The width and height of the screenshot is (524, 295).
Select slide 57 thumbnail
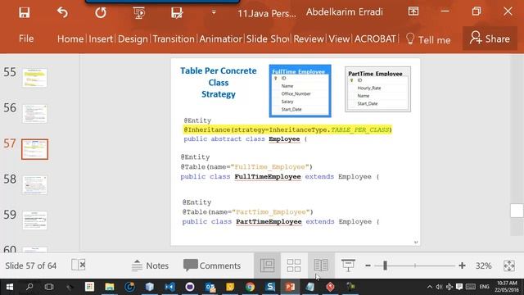[34, 149]
